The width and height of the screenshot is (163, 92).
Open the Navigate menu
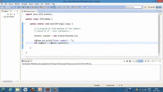(24, 4)
